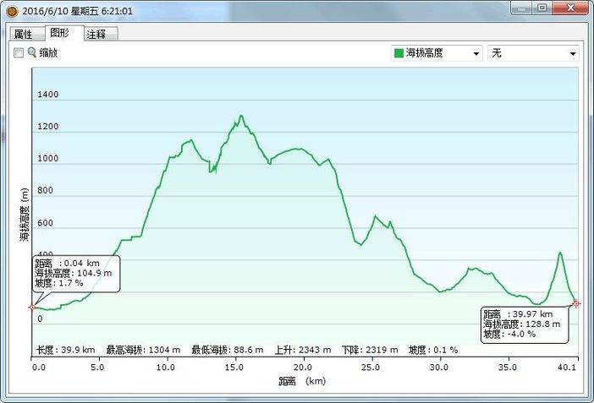The width and height of the screenshot is (594, 403).
Task: Click the 最高海拔 1304 m statistic
Action: pyautogui.click(x=154, y=350)
